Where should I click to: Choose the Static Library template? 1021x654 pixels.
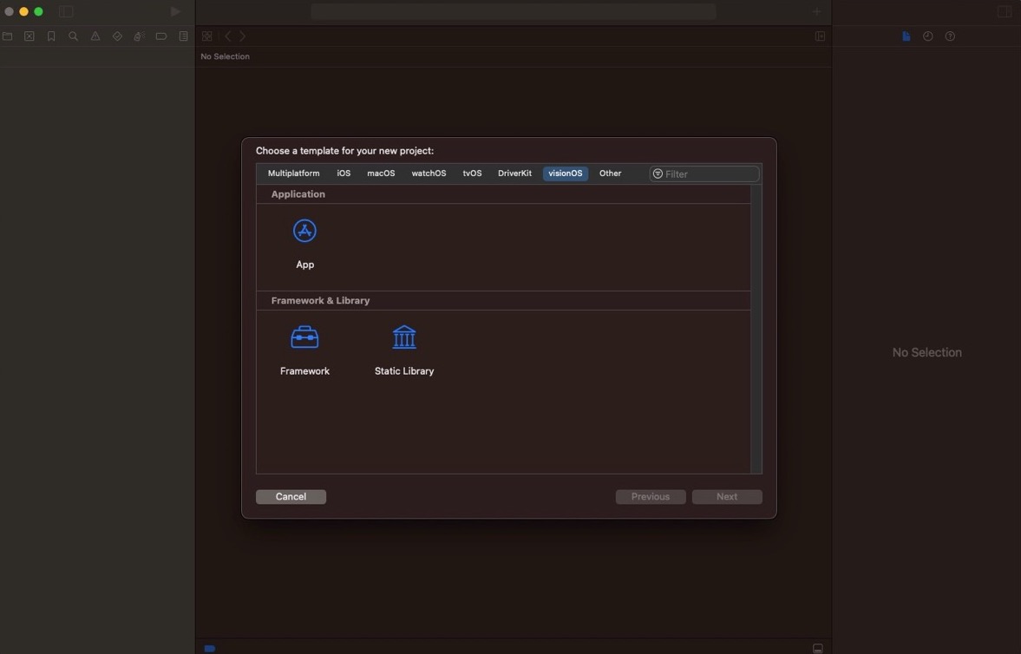tap(404, 351)
